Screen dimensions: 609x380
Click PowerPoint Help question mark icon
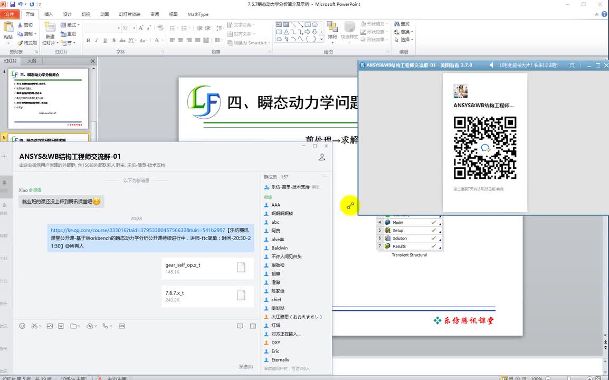604,14
